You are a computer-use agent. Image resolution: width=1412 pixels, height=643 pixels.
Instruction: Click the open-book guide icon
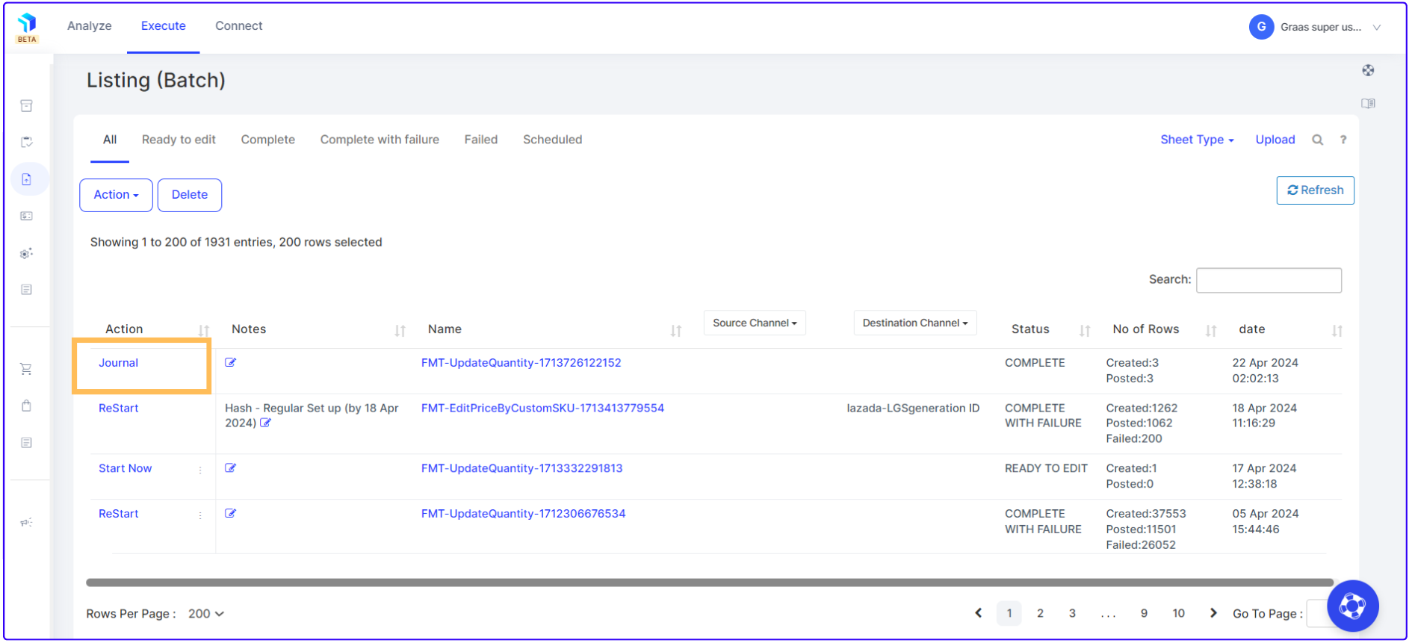coord(1368,103)
